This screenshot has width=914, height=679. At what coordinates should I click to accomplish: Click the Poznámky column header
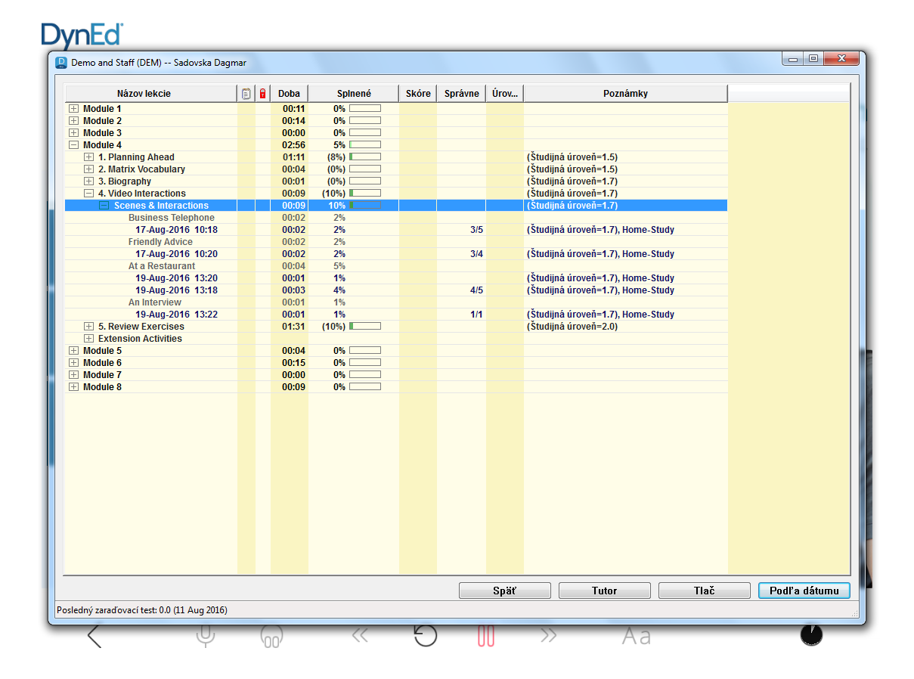click(x=625, y=94)
